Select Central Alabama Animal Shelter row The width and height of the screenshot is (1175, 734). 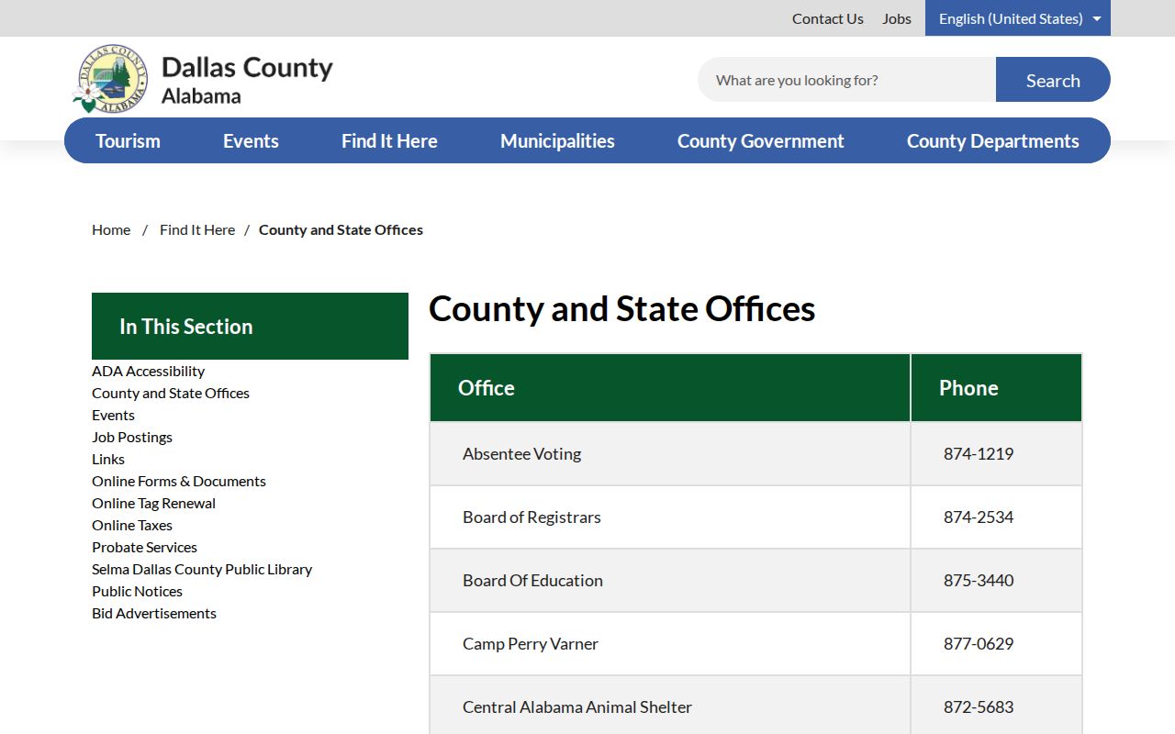(x=755, y=706)
